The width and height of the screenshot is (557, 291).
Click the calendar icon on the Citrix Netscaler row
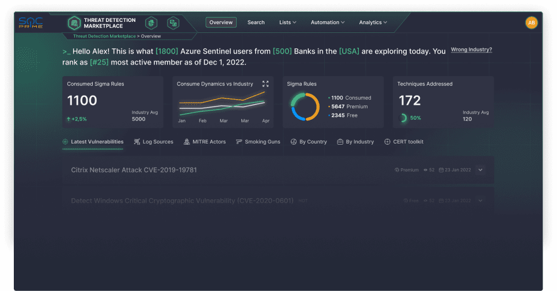pos(441,170)
